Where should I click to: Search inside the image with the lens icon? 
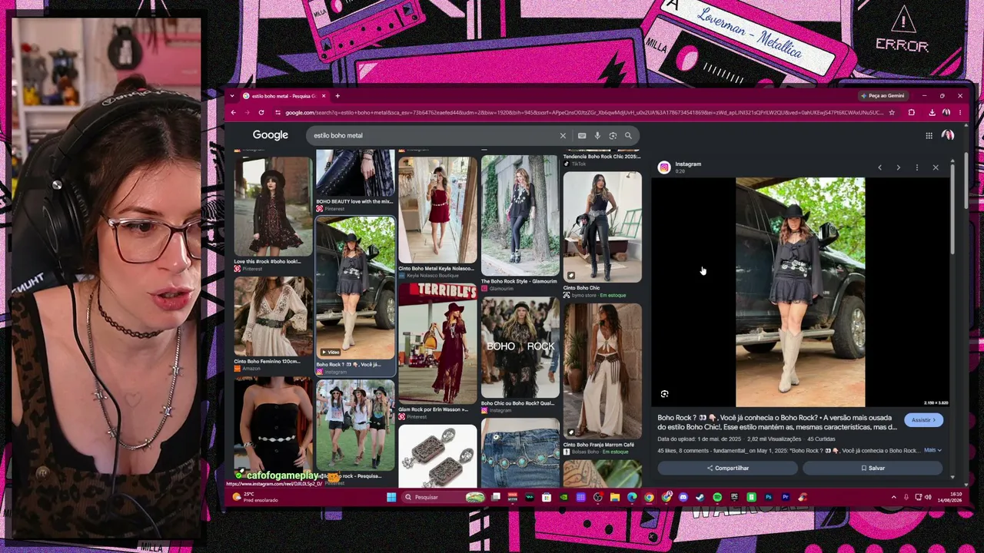coord(665,394)
